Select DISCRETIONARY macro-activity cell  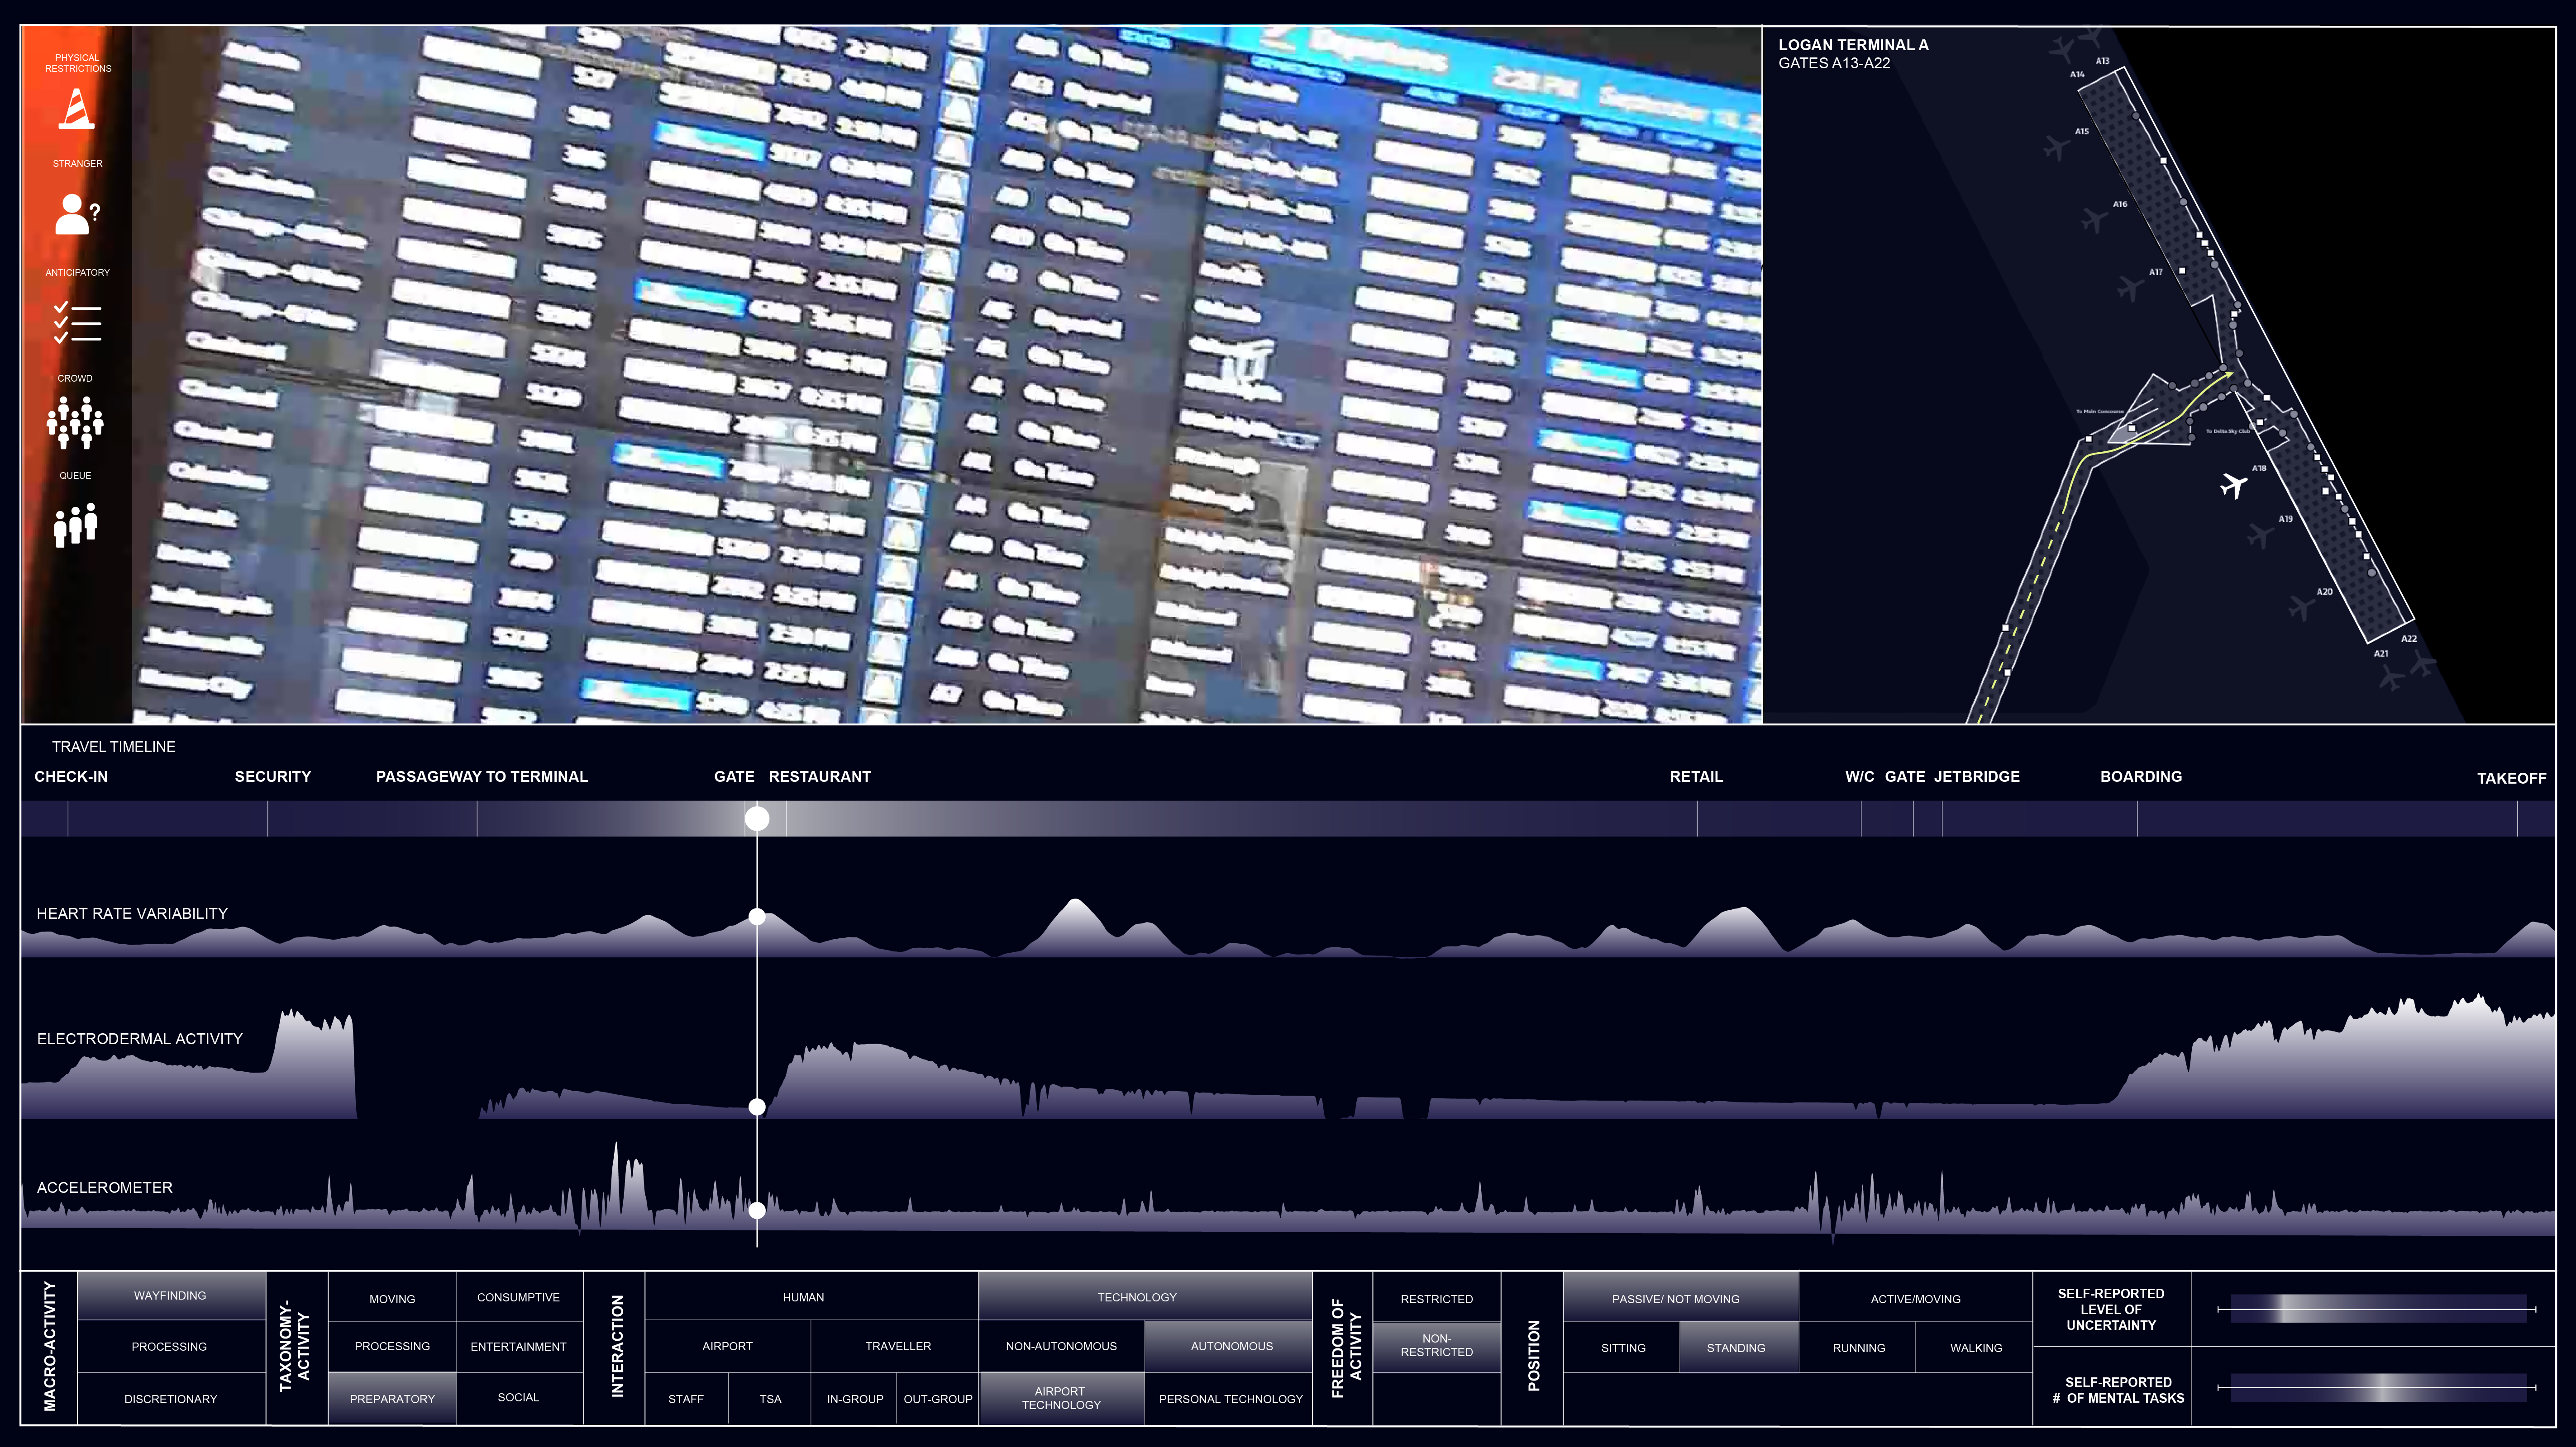click(171, 1399)
